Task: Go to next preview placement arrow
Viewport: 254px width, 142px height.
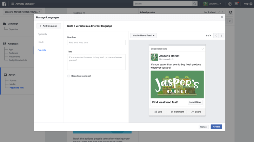Action: 221,35
